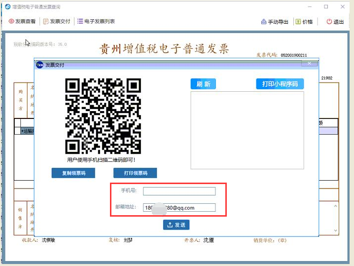The width and height of the screenshot is (354, 266).
Task: Open 价格 in the toolbar
Action: pos(304,22)
